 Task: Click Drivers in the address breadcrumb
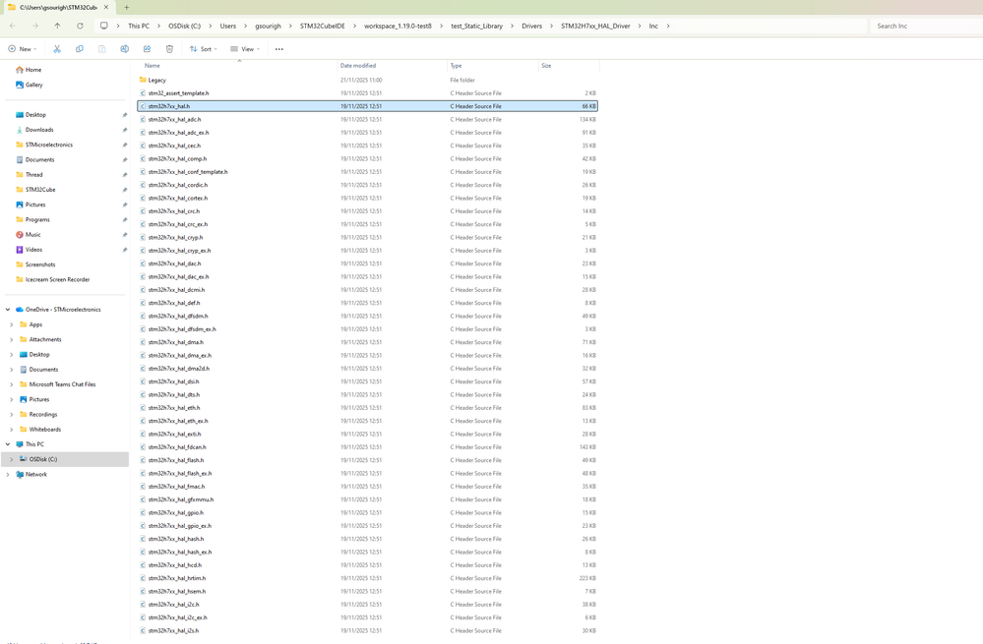(531, 26)
